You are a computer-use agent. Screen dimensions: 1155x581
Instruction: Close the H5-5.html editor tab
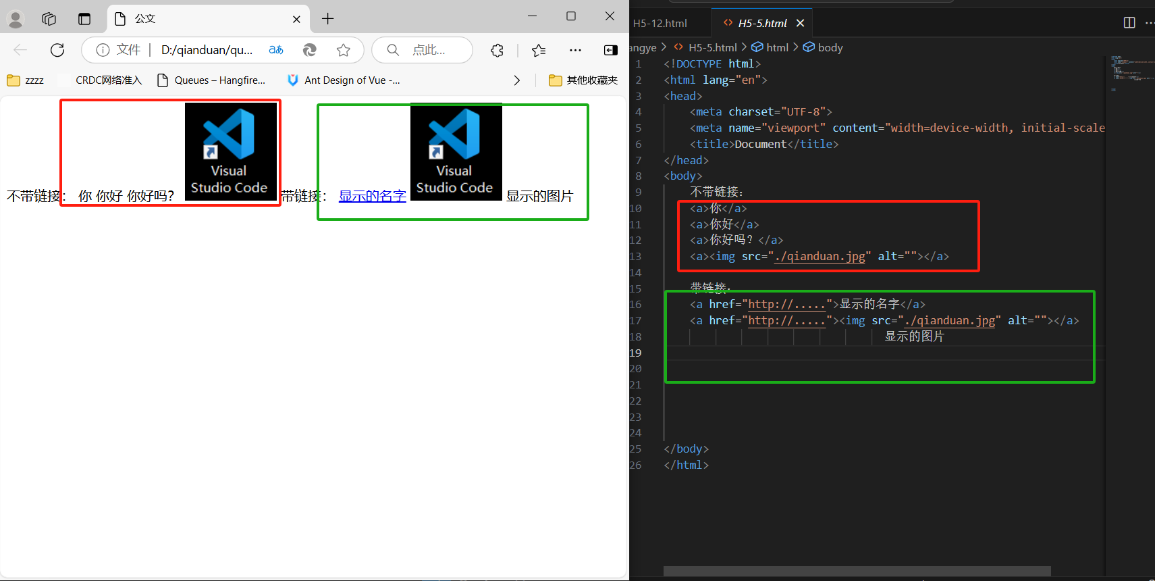[801, 23]
